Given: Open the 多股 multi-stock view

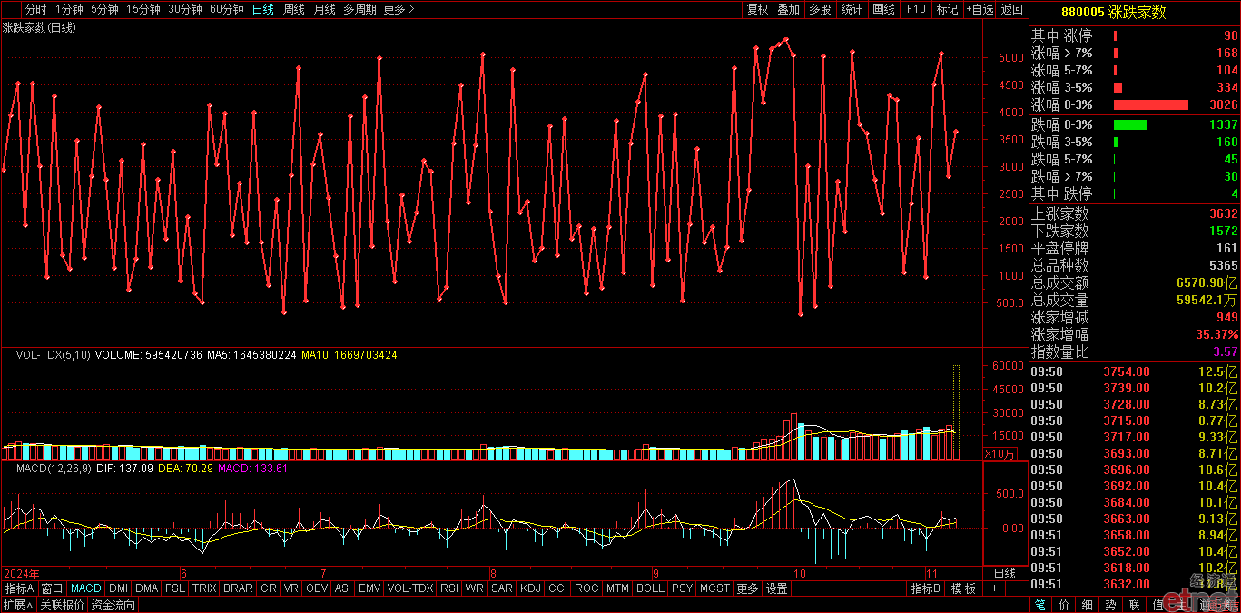Looking at the screenshot, I should (820, 9).
